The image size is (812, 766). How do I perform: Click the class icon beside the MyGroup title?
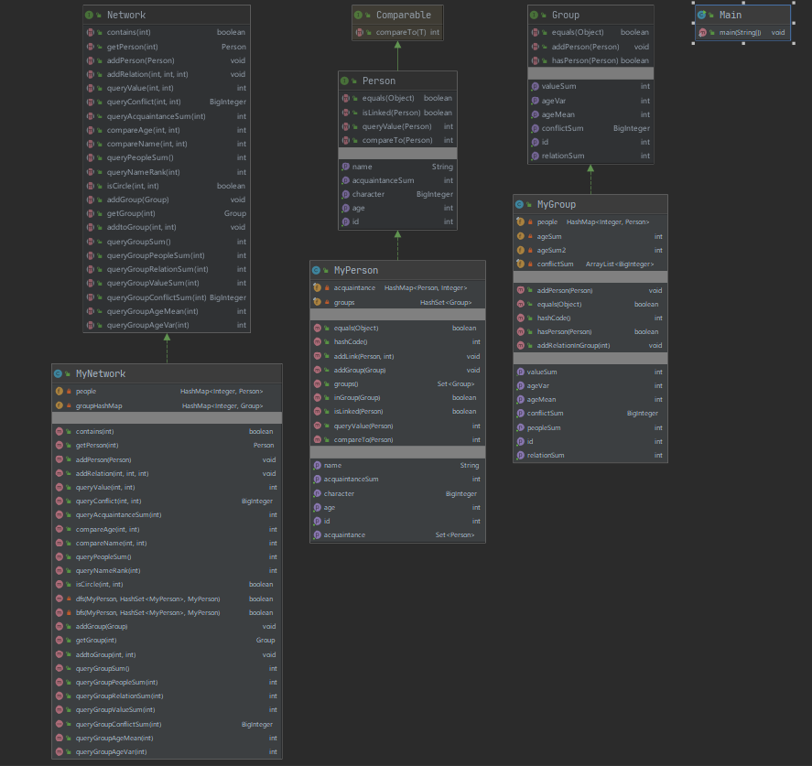(520, 204)
